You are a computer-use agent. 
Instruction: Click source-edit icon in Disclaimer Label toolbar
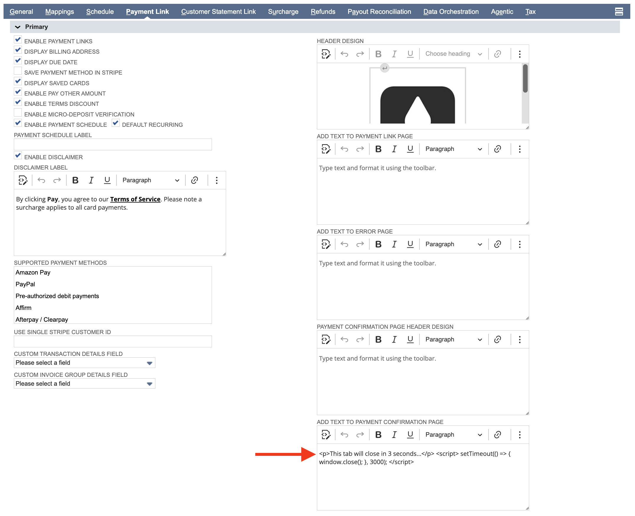[x=23, y=180]
